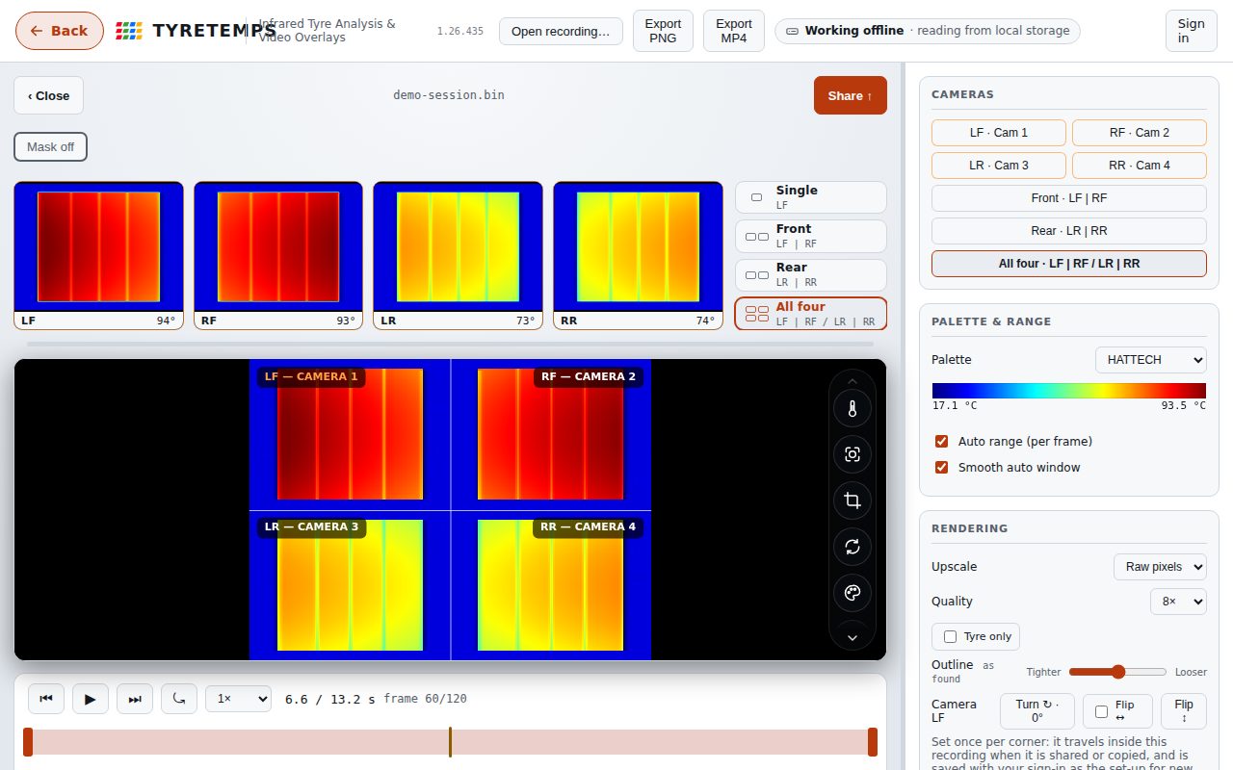Click the Back button
1233x770 pixels.
click(60, 31)
